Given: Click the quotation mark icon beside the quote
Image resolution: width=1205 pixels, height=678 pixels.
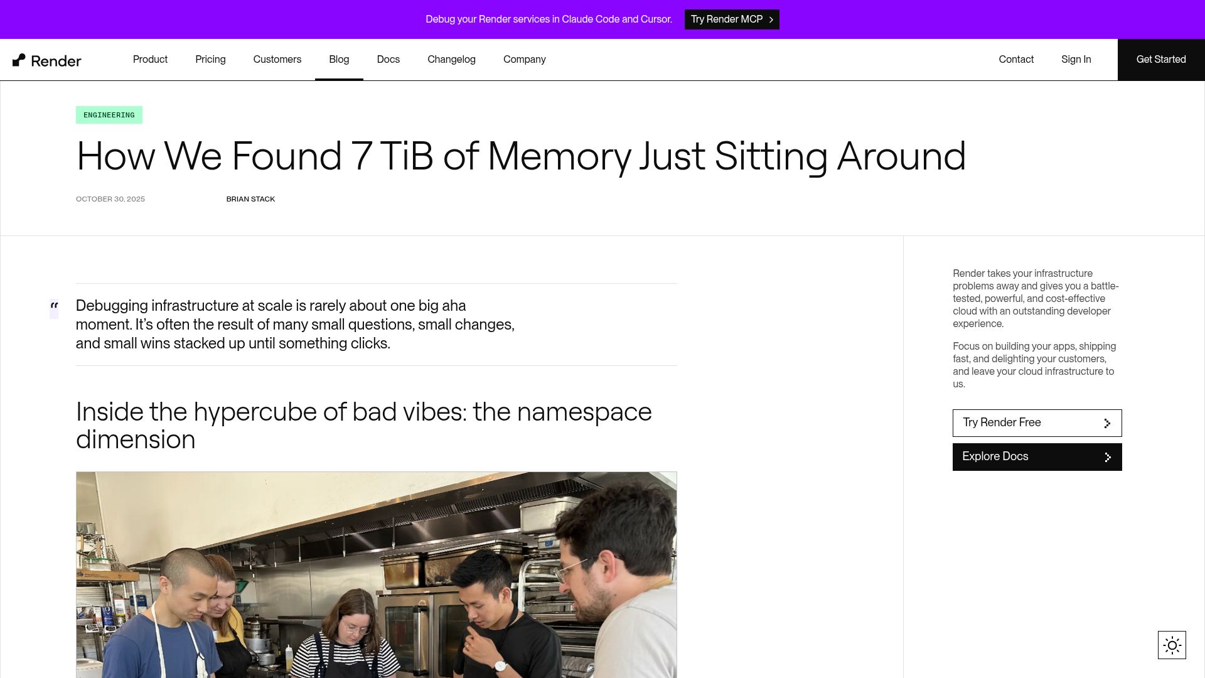Looking at the screenshot, I should click(x=54, y=309).
